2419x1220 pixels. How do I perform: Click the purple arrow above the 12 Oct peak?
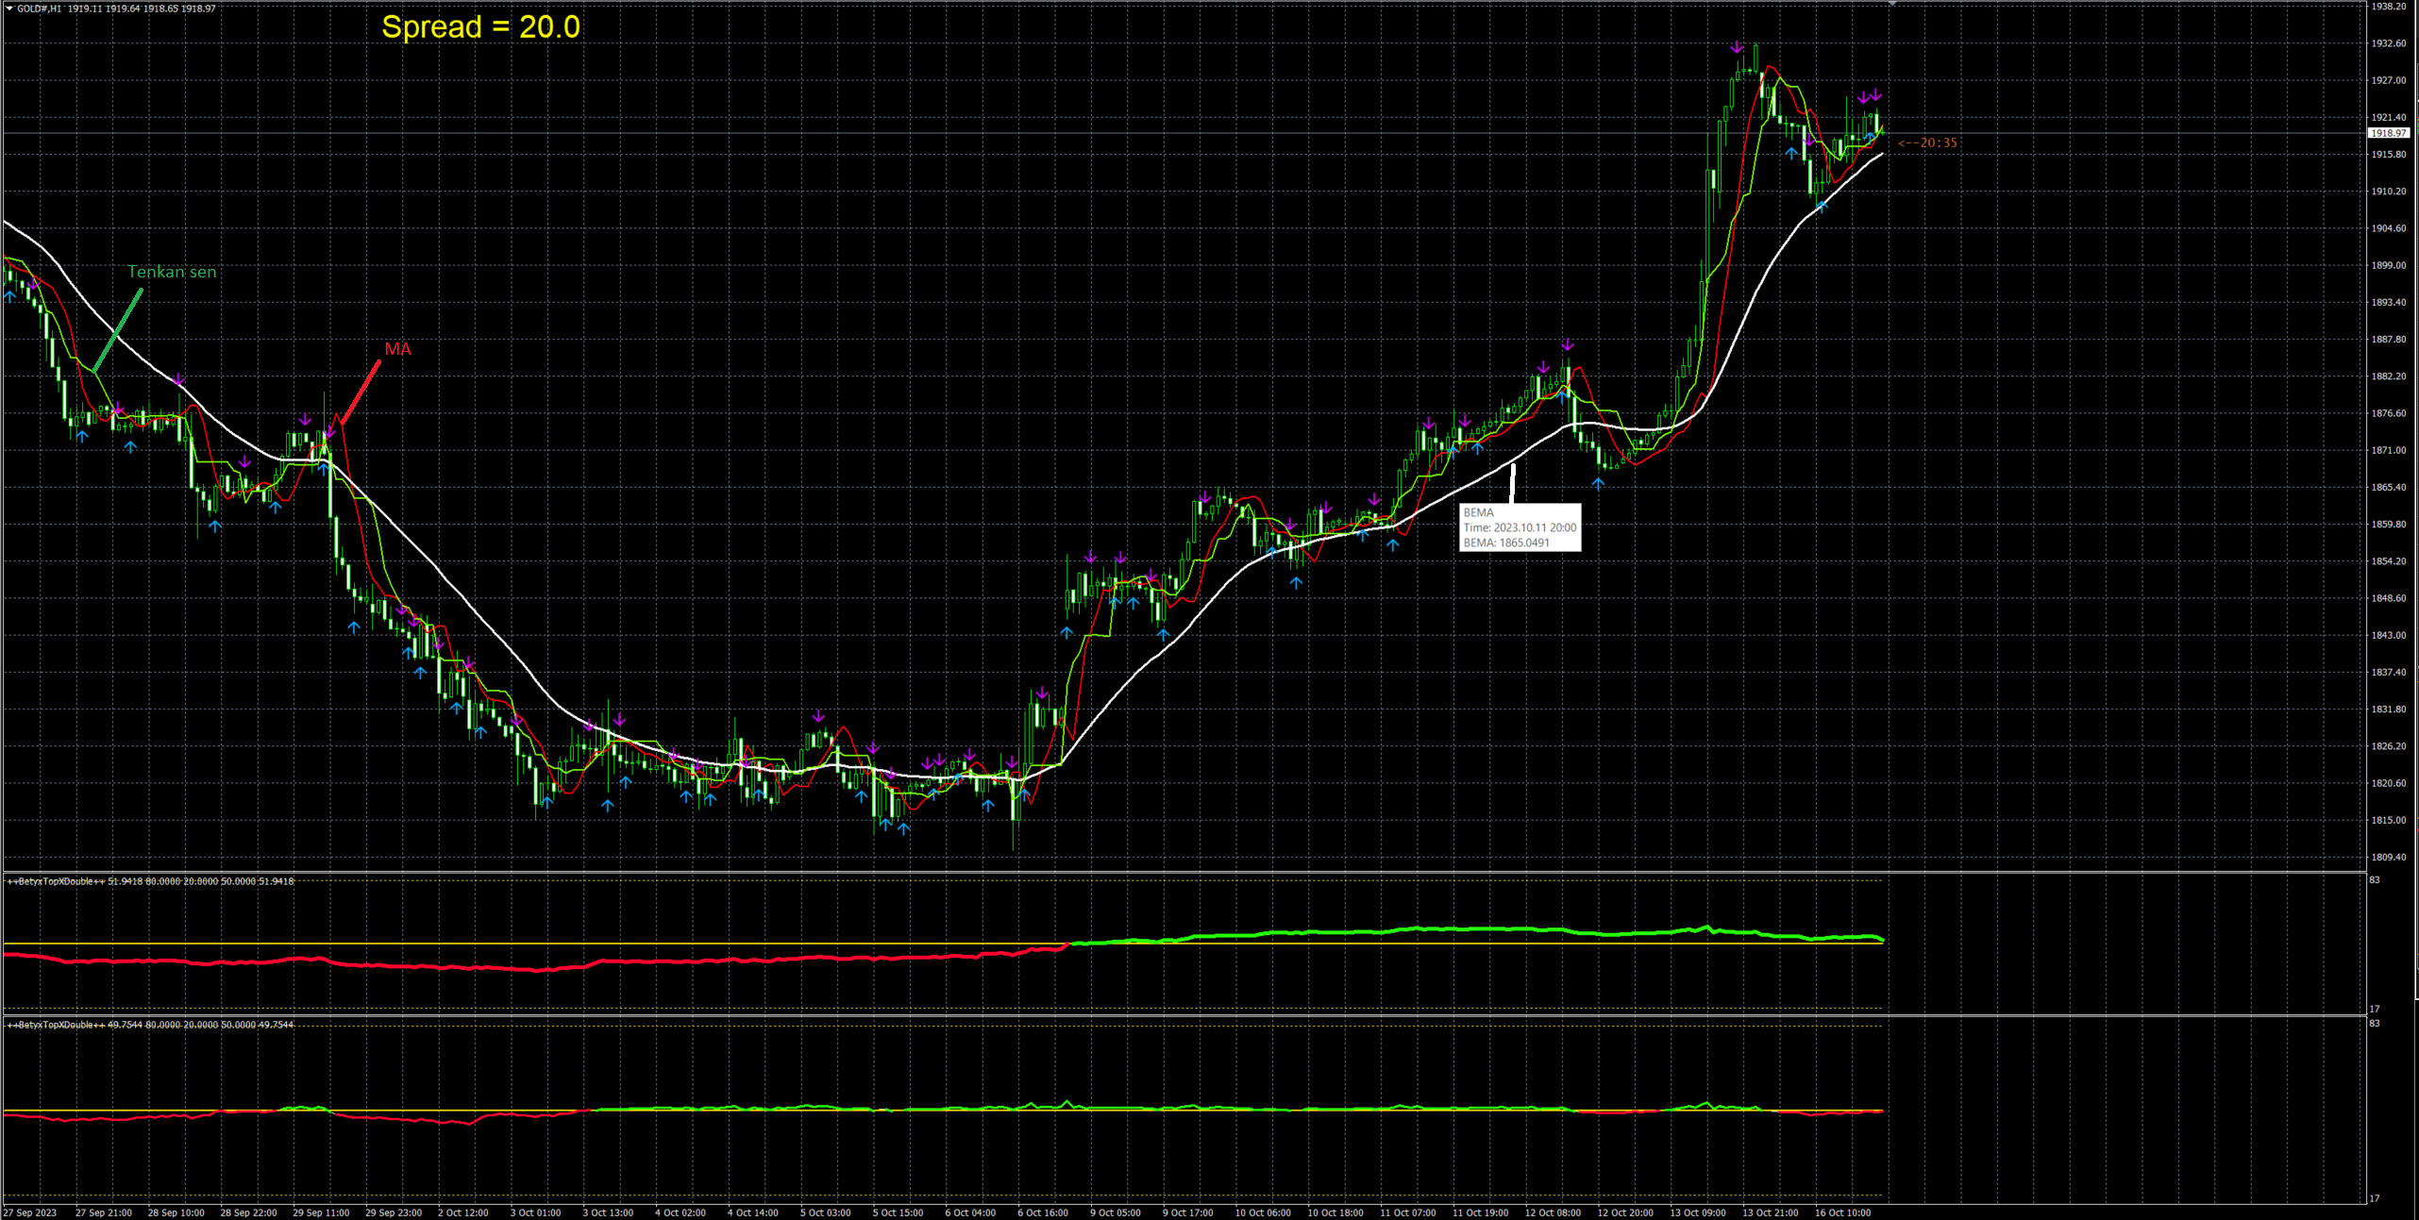(x=1567, y=345)
